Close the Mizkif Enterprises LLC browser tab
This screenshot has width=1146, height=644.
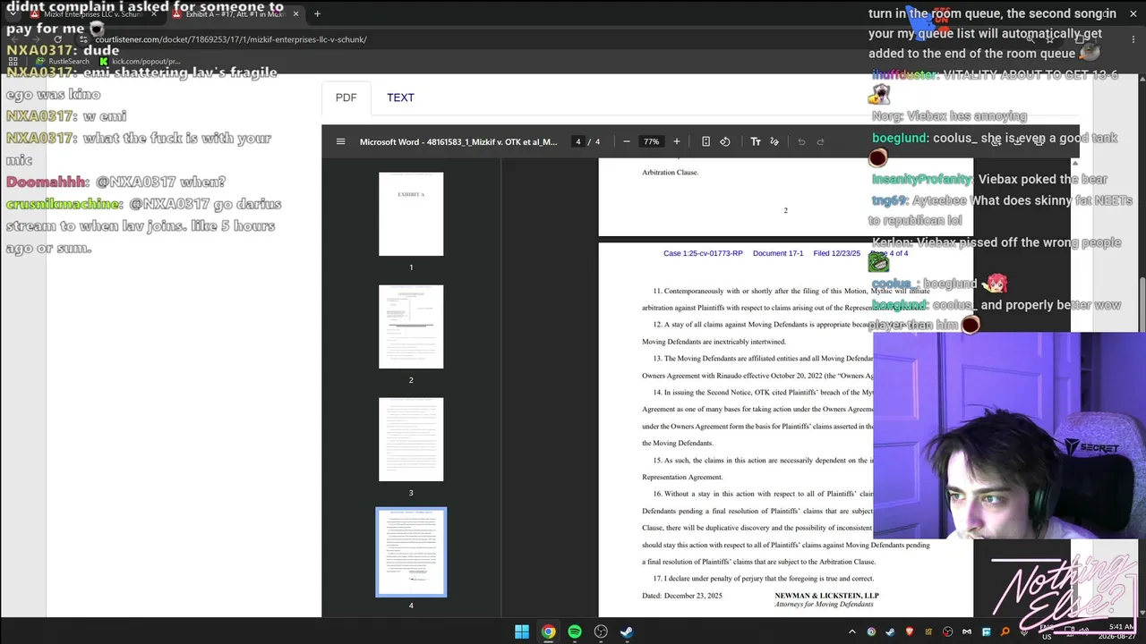click(155, 13)
